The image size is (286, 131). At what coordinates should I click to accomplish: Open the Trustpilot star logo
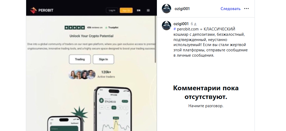[x=106, y=28]
